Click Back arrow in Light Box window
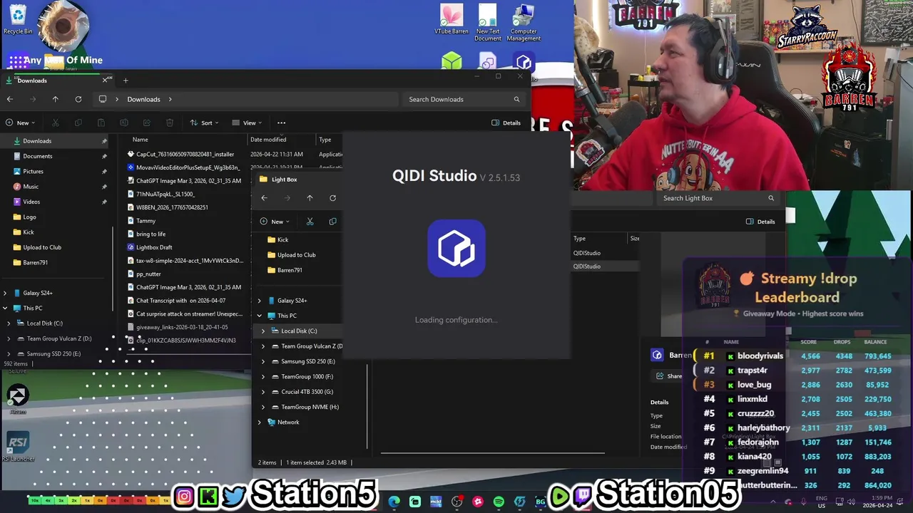 [x=264, y=198]
